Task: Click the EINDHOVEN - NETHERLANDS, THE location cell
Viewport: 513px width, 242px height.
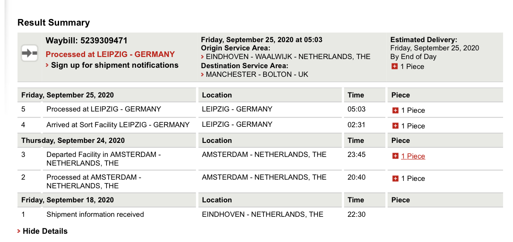Action: (262, 214)
